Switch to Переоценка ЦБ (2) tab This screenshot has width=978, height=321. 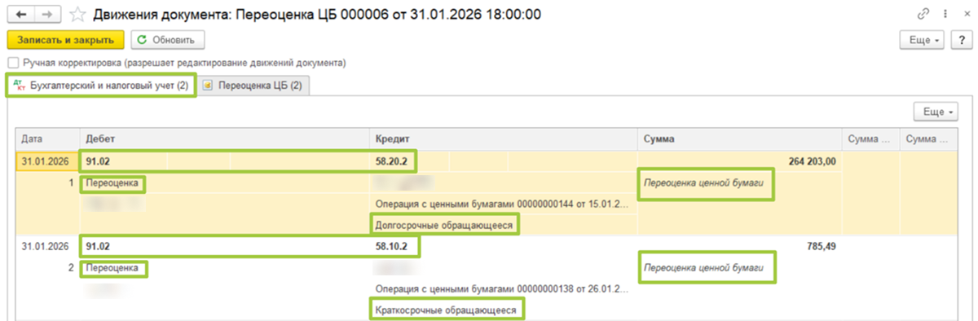(x=253, y=85)
